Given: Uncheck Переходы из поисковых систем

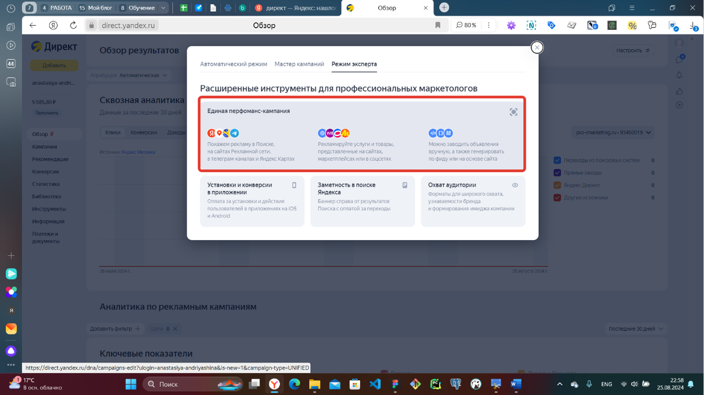Looking at the screenshot, I should click(556, 159).
